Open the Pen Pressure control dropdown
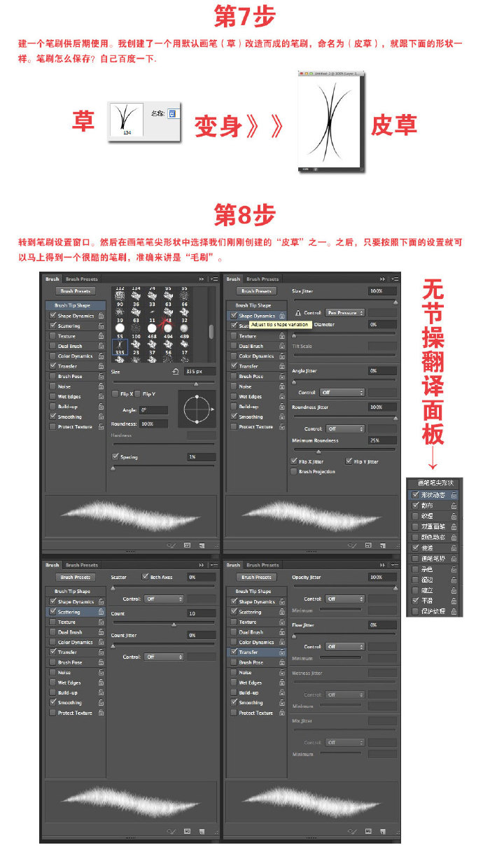The height and width of the screenshot is (852, 483). (x=345, y=313)
